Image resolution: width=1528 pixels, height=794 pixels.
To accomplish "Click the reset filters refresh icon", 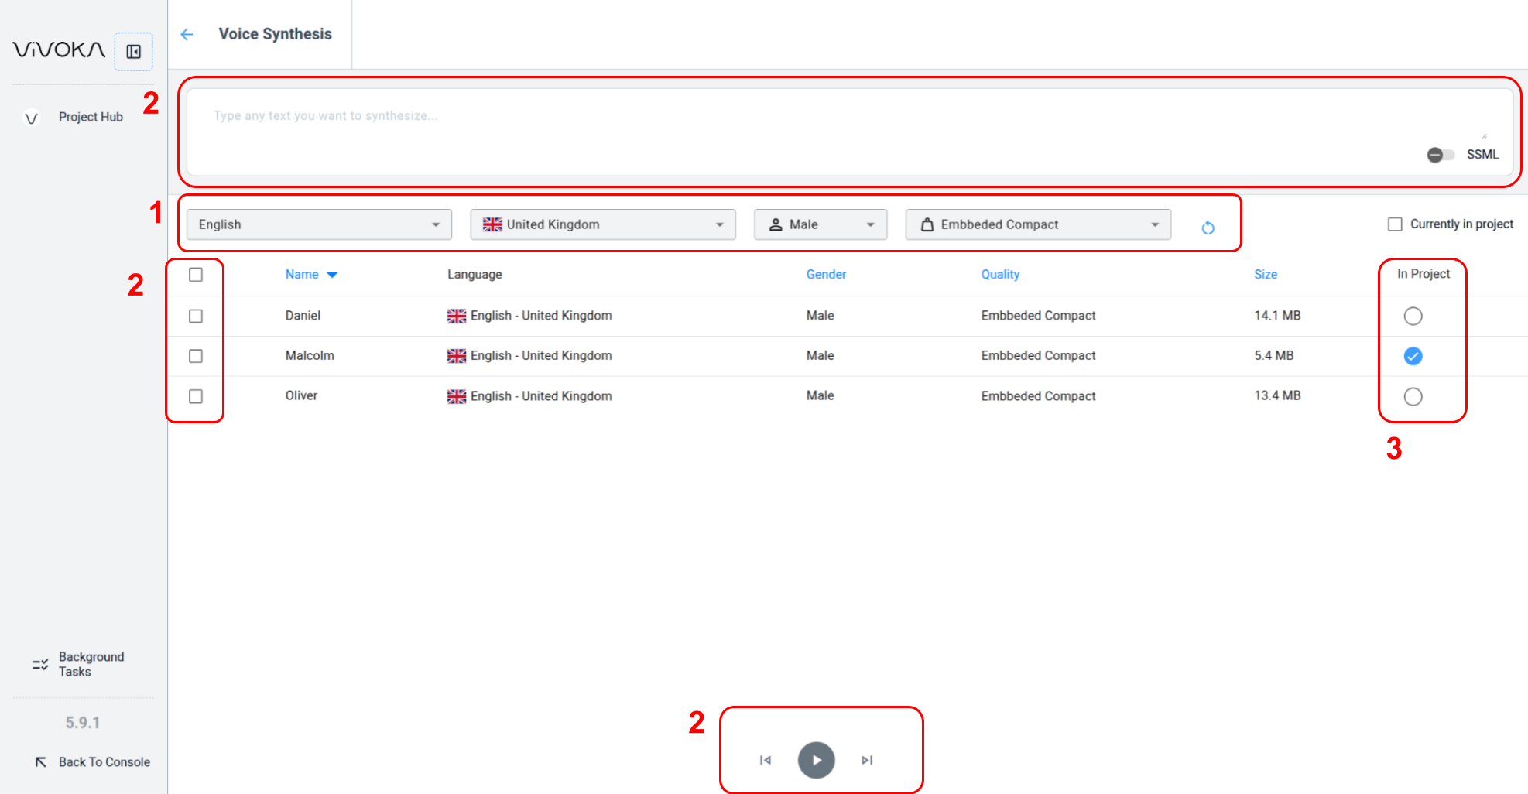I will (1208, 228).
